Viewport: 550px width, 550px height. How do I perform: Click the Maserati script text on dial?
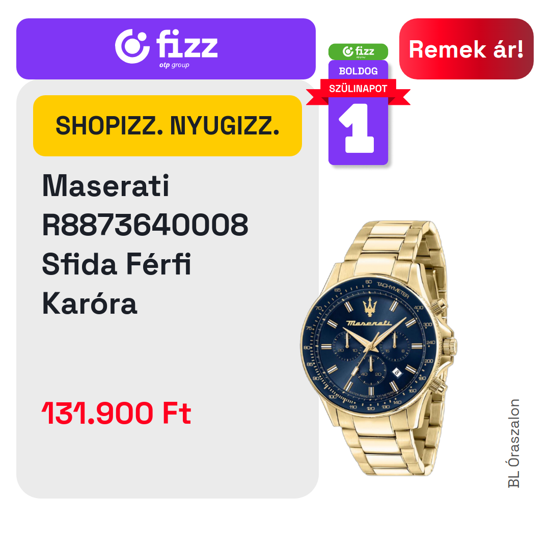(369, 323)
